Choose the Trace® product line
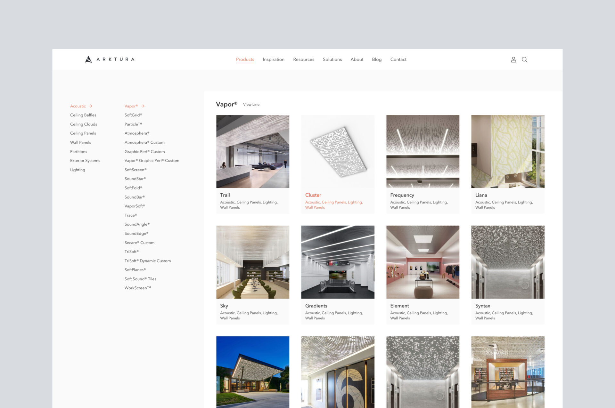Viewport: 615px width, 408px height. click(131, 216)
